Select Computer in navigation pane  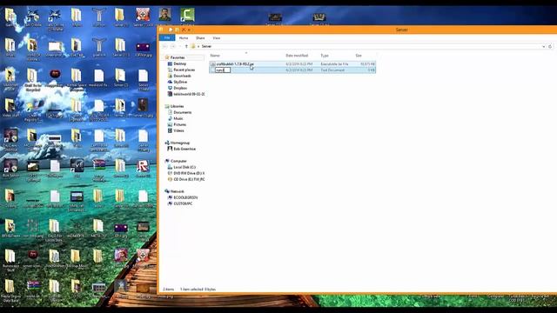tap(178, 161)
